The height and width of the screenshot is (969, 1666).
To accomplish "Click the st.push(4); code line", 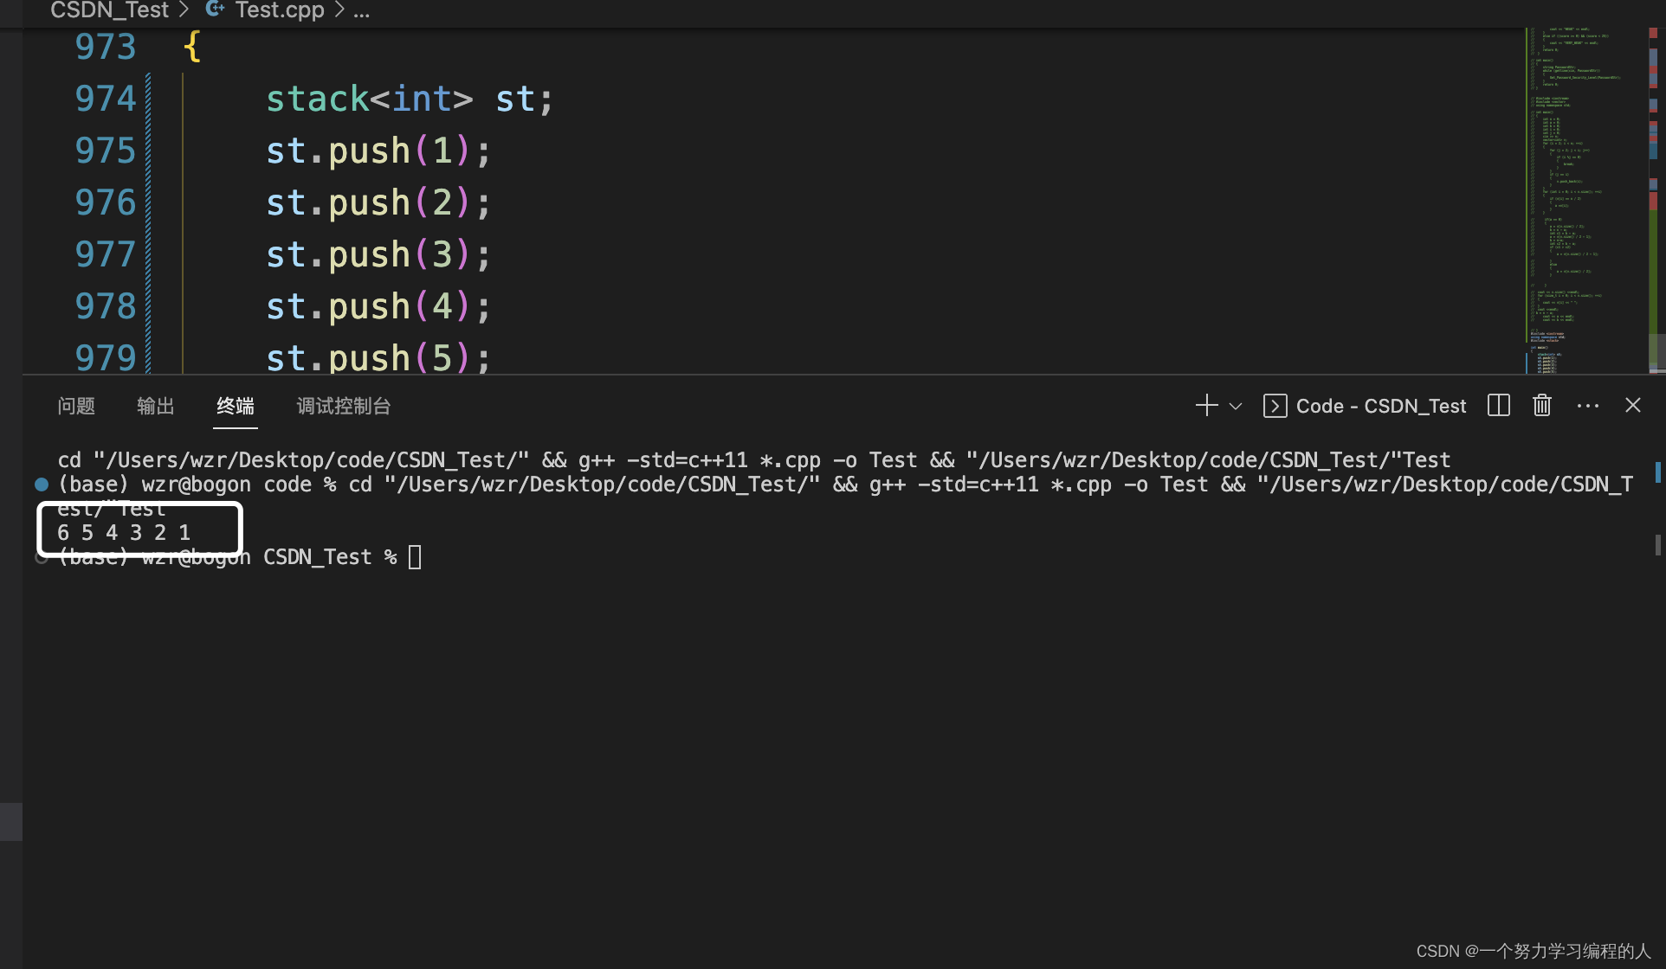I will pyautogui.click(x=378, y=306).
